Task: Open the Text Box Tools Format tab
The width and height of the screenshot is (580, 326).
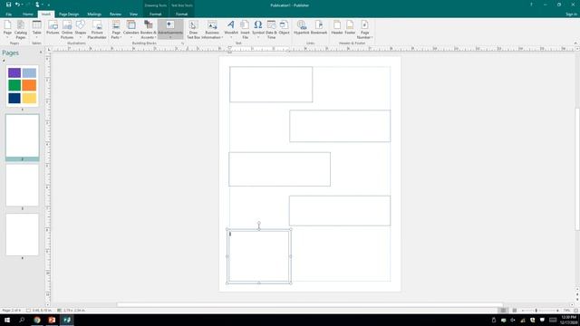Action: click(x=181, y=14)
